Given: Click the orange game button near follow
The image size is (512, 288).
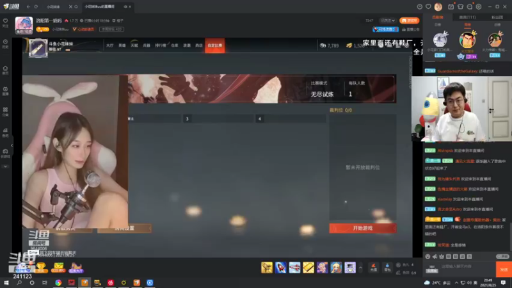Looking at the screenshot, I should tap(409, 20).
